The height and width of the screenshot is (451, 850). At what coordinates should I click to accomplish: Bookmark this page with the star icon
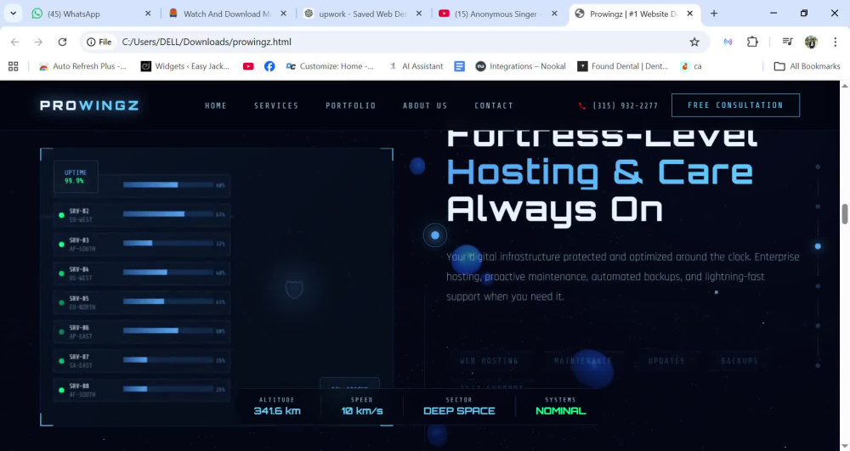coord(694,42)
